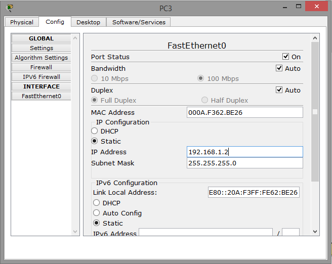Image resolution: width=332 pixels, height=264 pixels.
Task: Select DHCP under IP Configuration
Action: 95,131
